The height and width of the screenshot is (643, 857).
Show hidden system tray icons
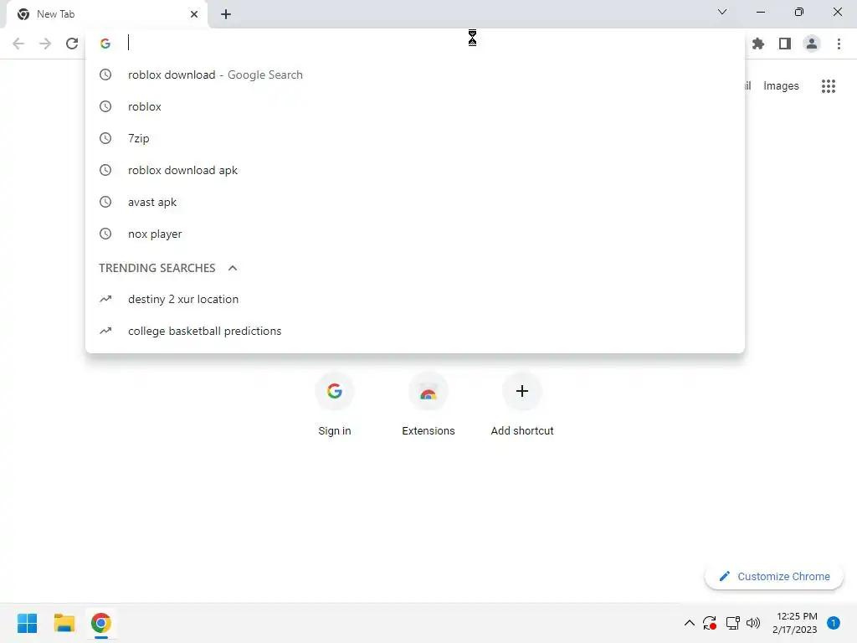click(x=690, y=623)
